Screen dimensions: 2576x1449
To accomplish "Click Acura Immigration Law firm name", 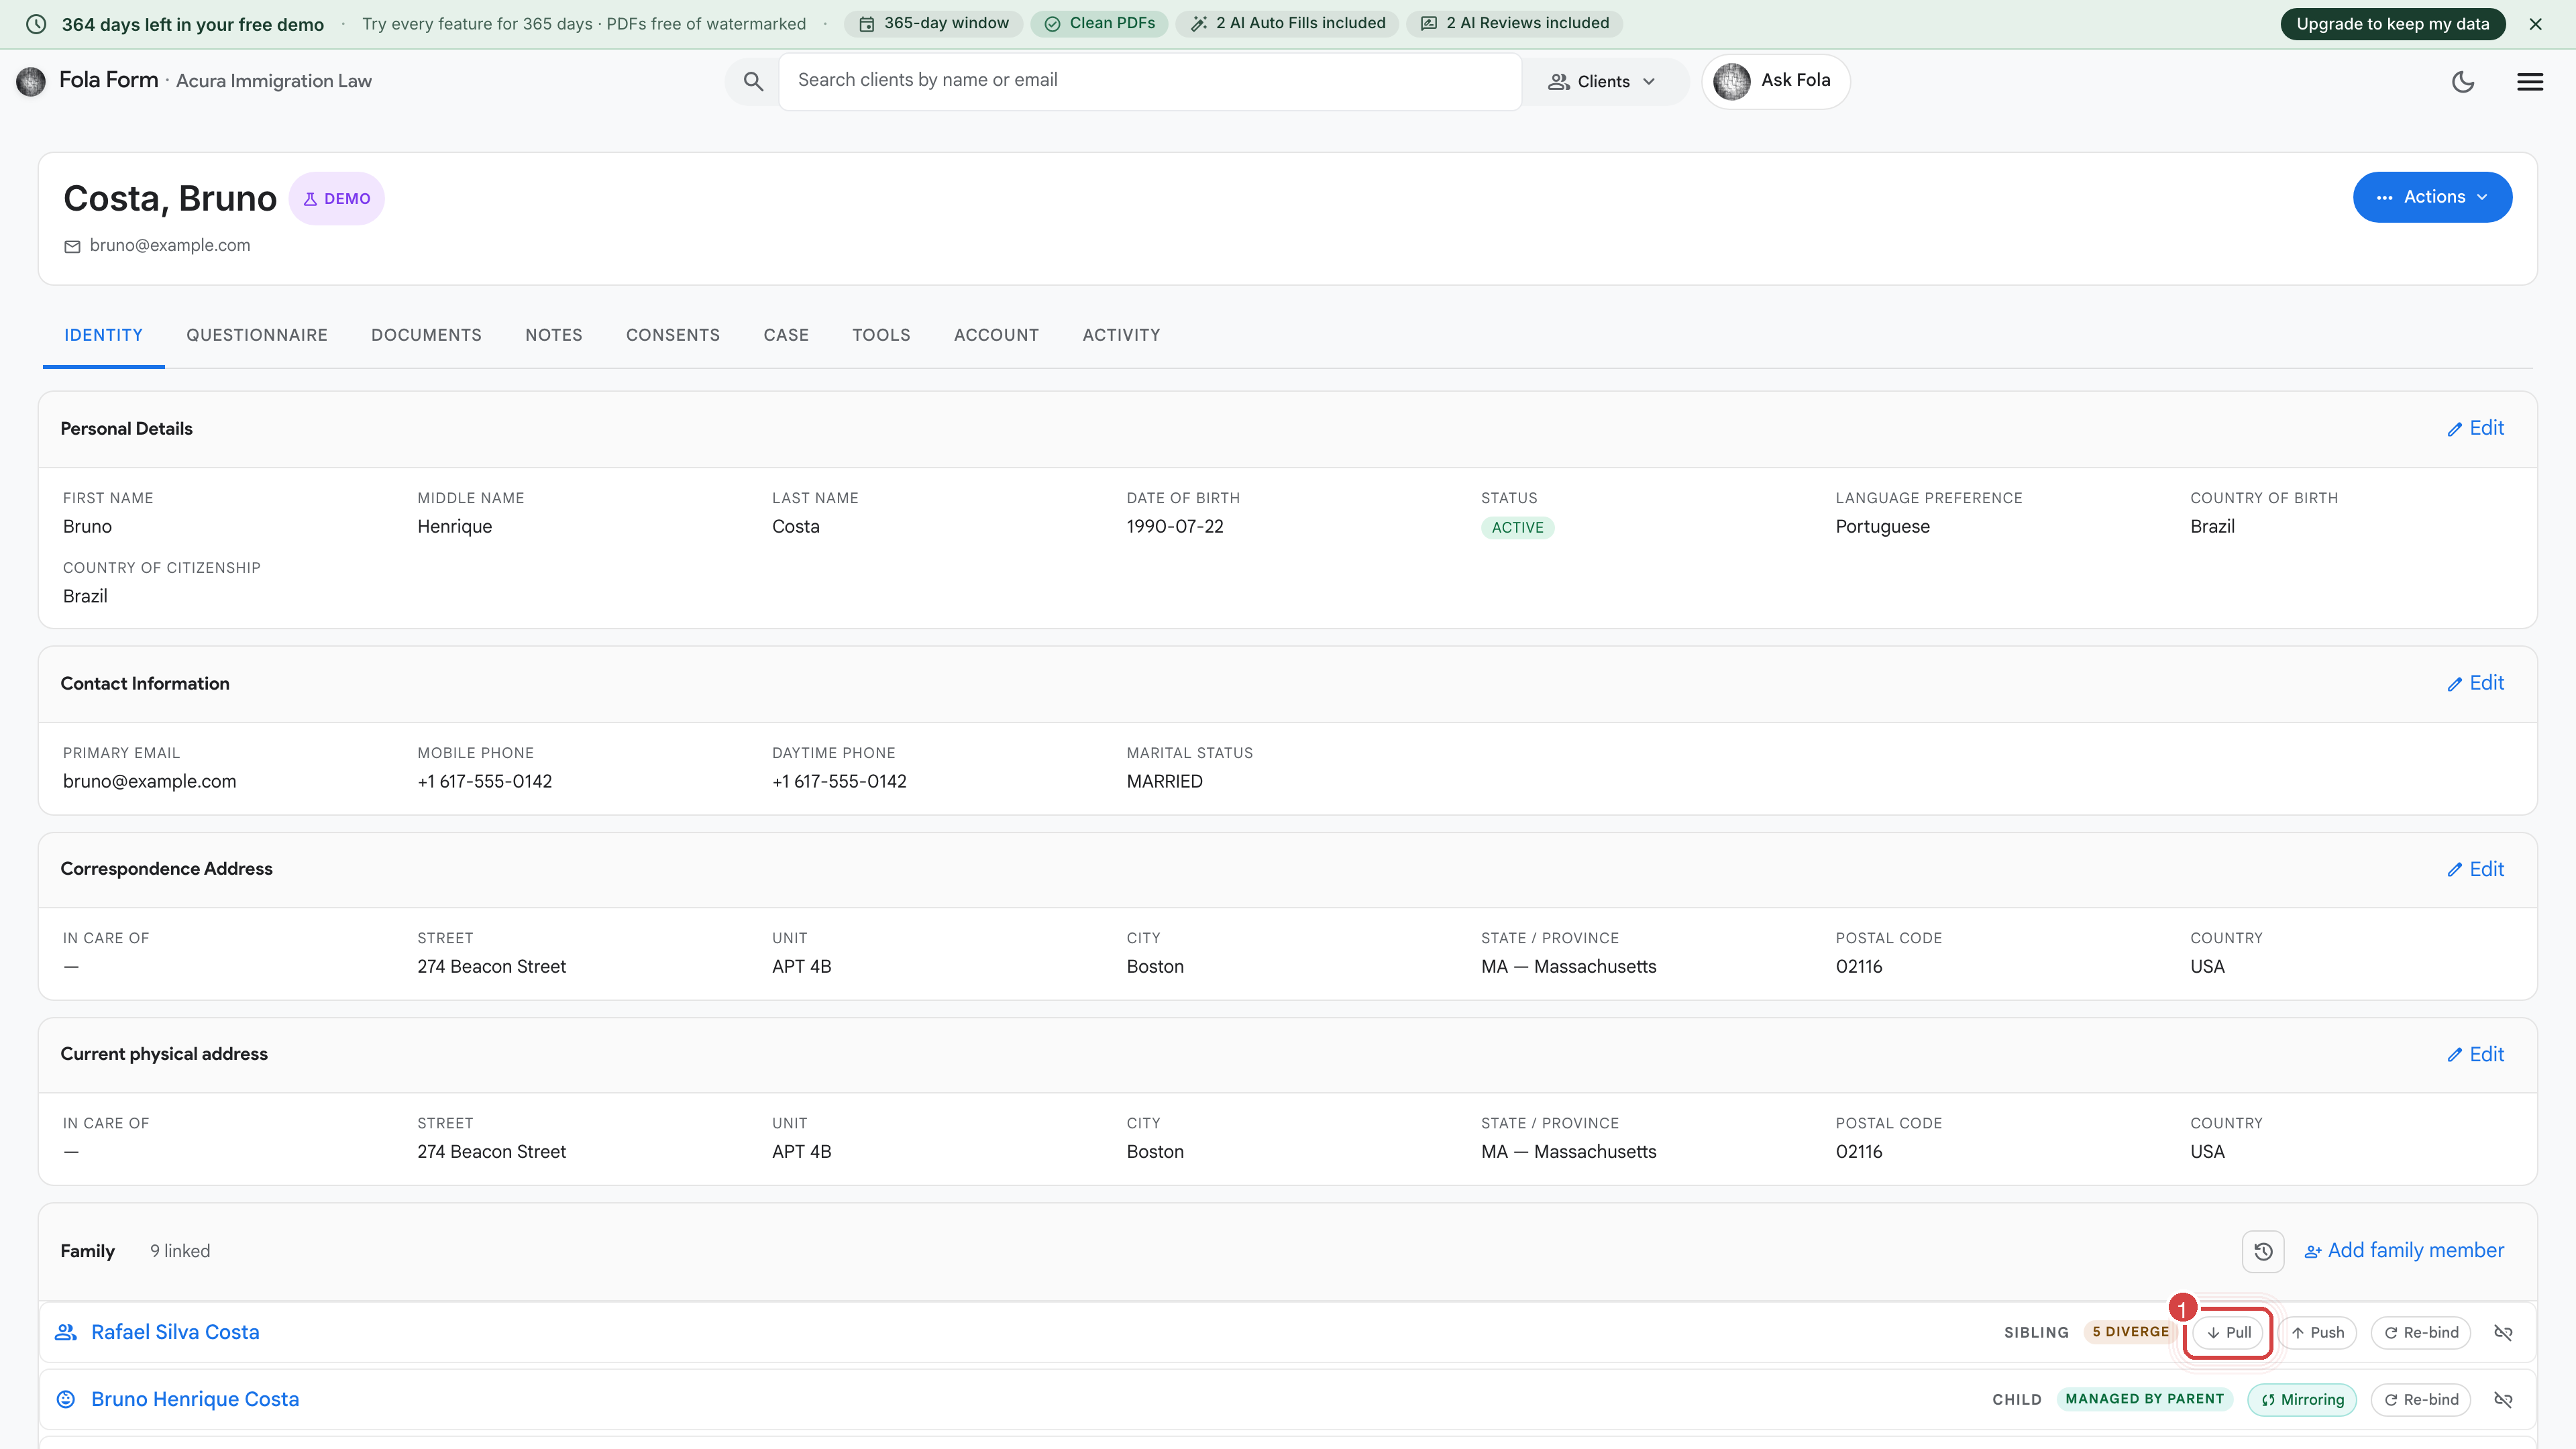I will pyautogui.click(x=274, y=81).
